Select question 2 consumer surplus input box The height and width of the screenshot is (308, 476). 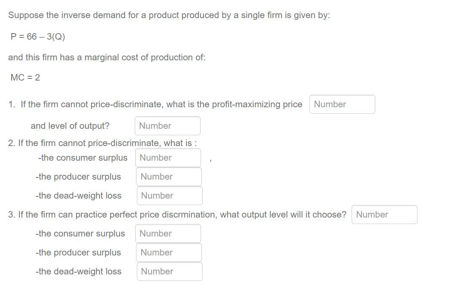[168, 158]
